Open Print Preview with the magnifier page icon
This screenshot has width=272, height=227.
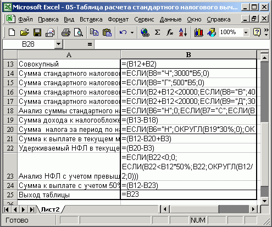(79, 32)
